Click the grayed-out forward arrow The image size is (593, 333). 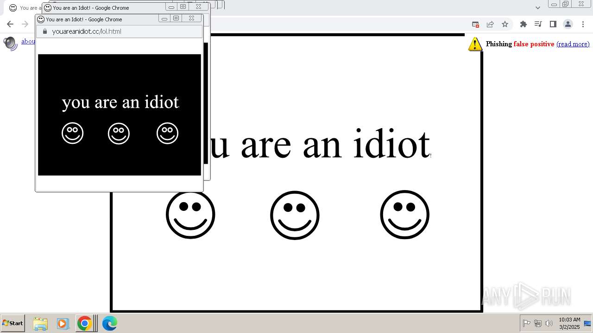click(25, 24)
